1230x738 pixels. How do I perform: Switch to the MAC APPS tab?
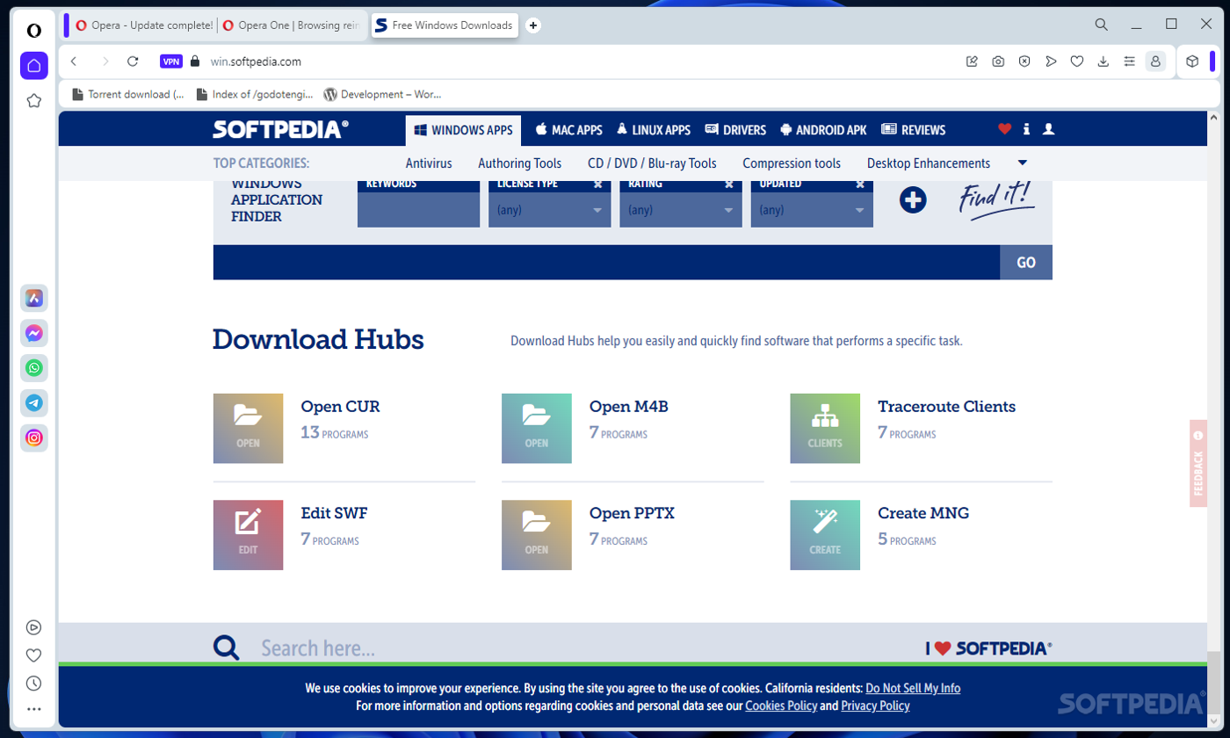coord(568,129)
